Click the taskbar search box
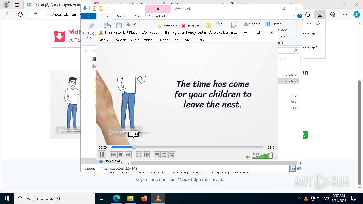This screenshot has height=204, width=363. pos(54,198)
